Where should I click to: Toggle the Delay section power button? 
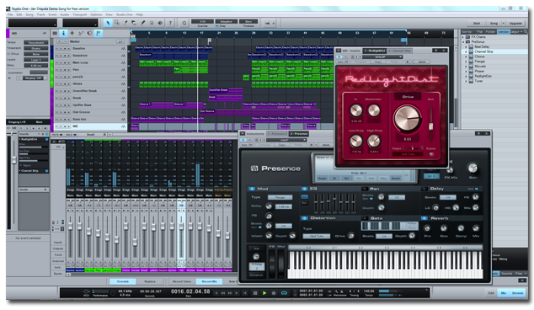[425, 189]
